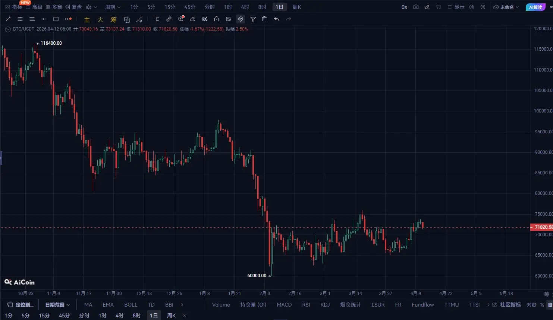This screenshot has width=553, height=320.
Task: Toggle the % percentage scale
Action: click(542, 305)
